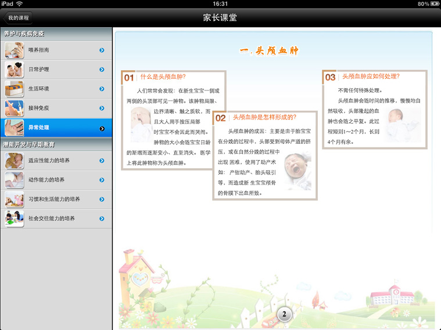Select the 日常护理 menu item

[56, 70]
